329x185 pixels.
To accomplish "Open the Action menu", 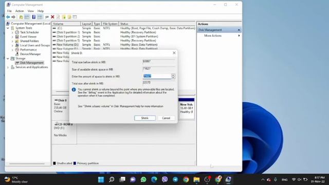I will (x=20, y=11).
